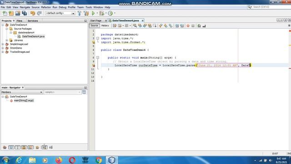Expand the StrenDemo project
Screen dimensions: 291x164
pos(3,48)
